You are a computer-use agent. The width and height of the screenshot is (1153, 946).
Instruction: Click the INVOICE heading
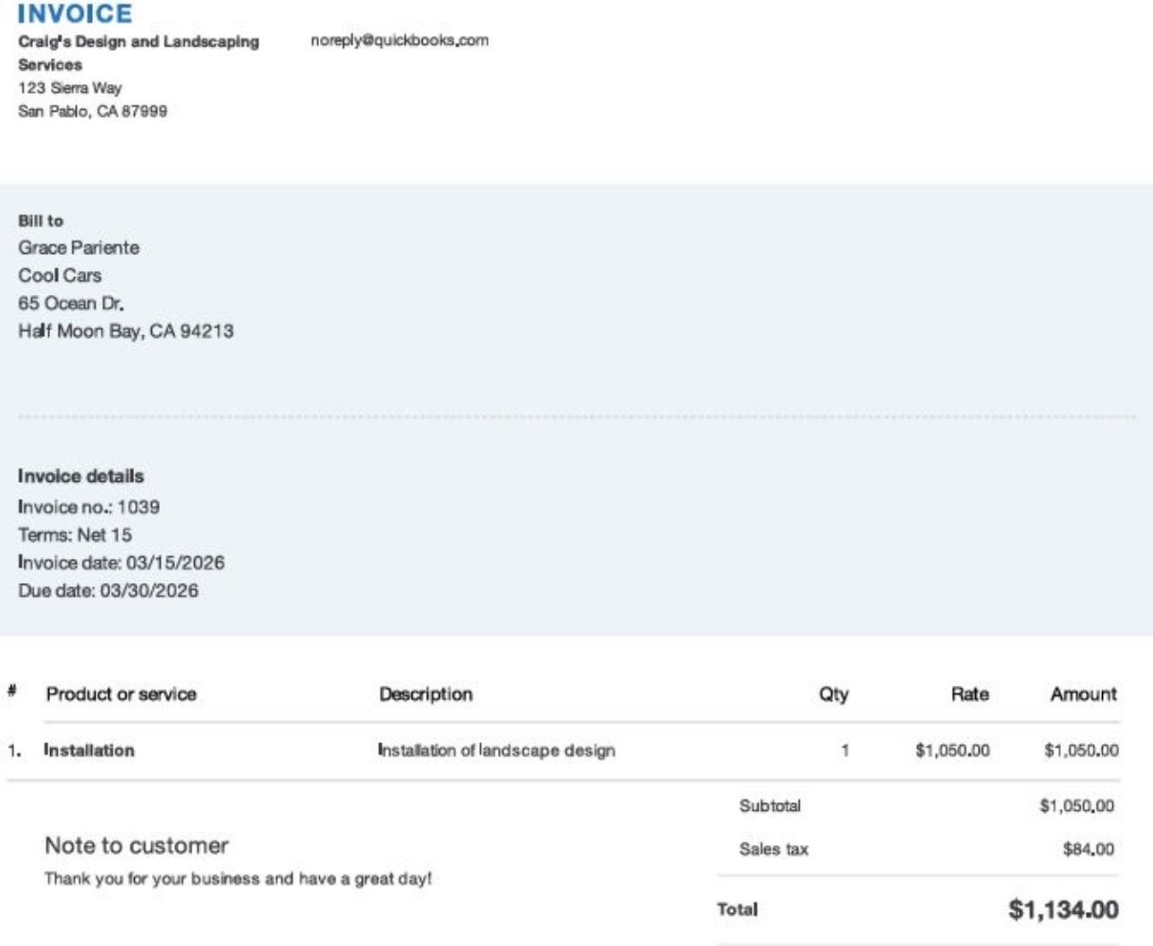[75, 13]
